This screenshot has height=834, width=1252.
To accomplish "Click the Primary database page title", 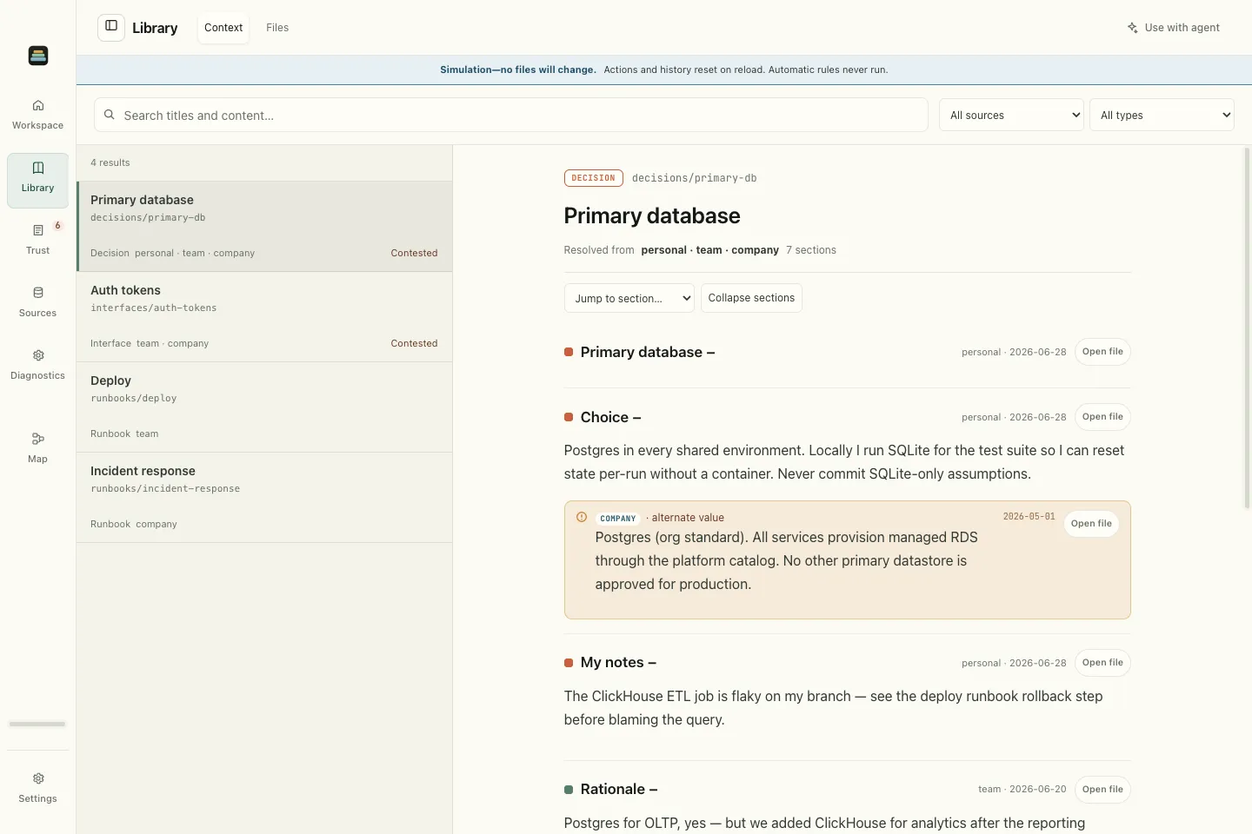I will click(652, 215).
